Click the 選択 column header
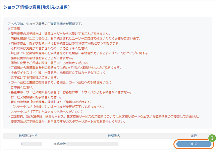Screen dimensions: 218x152 coord(194,136)
